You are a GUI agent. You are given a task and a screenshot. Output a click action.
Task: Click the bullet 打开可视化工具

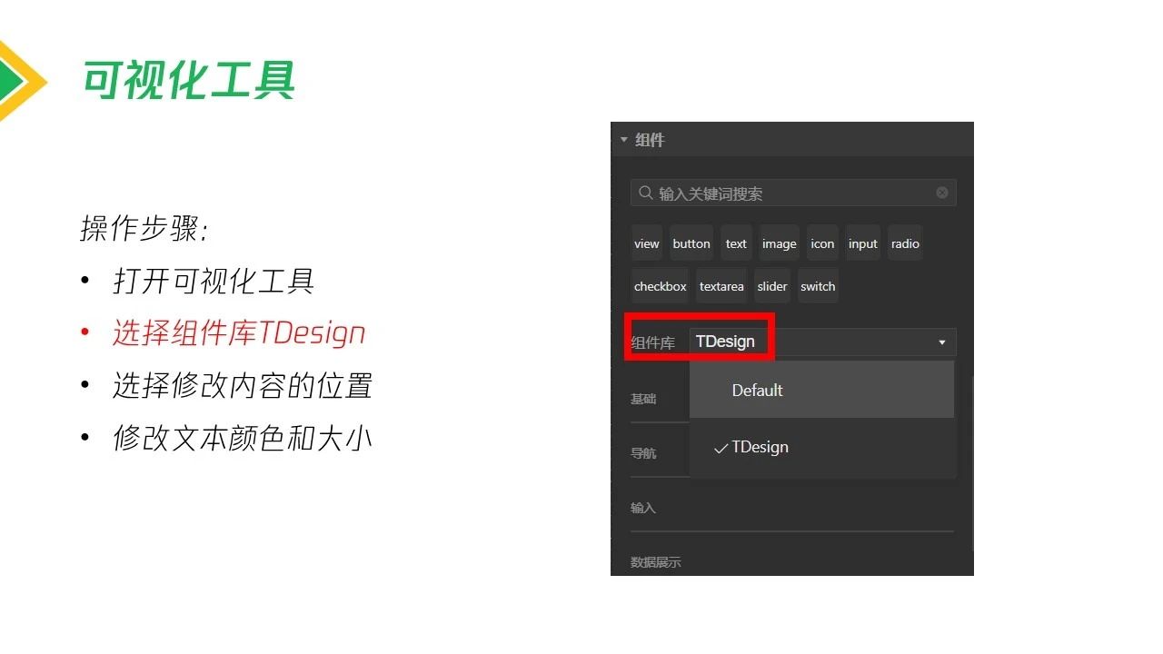coord(214,282)
